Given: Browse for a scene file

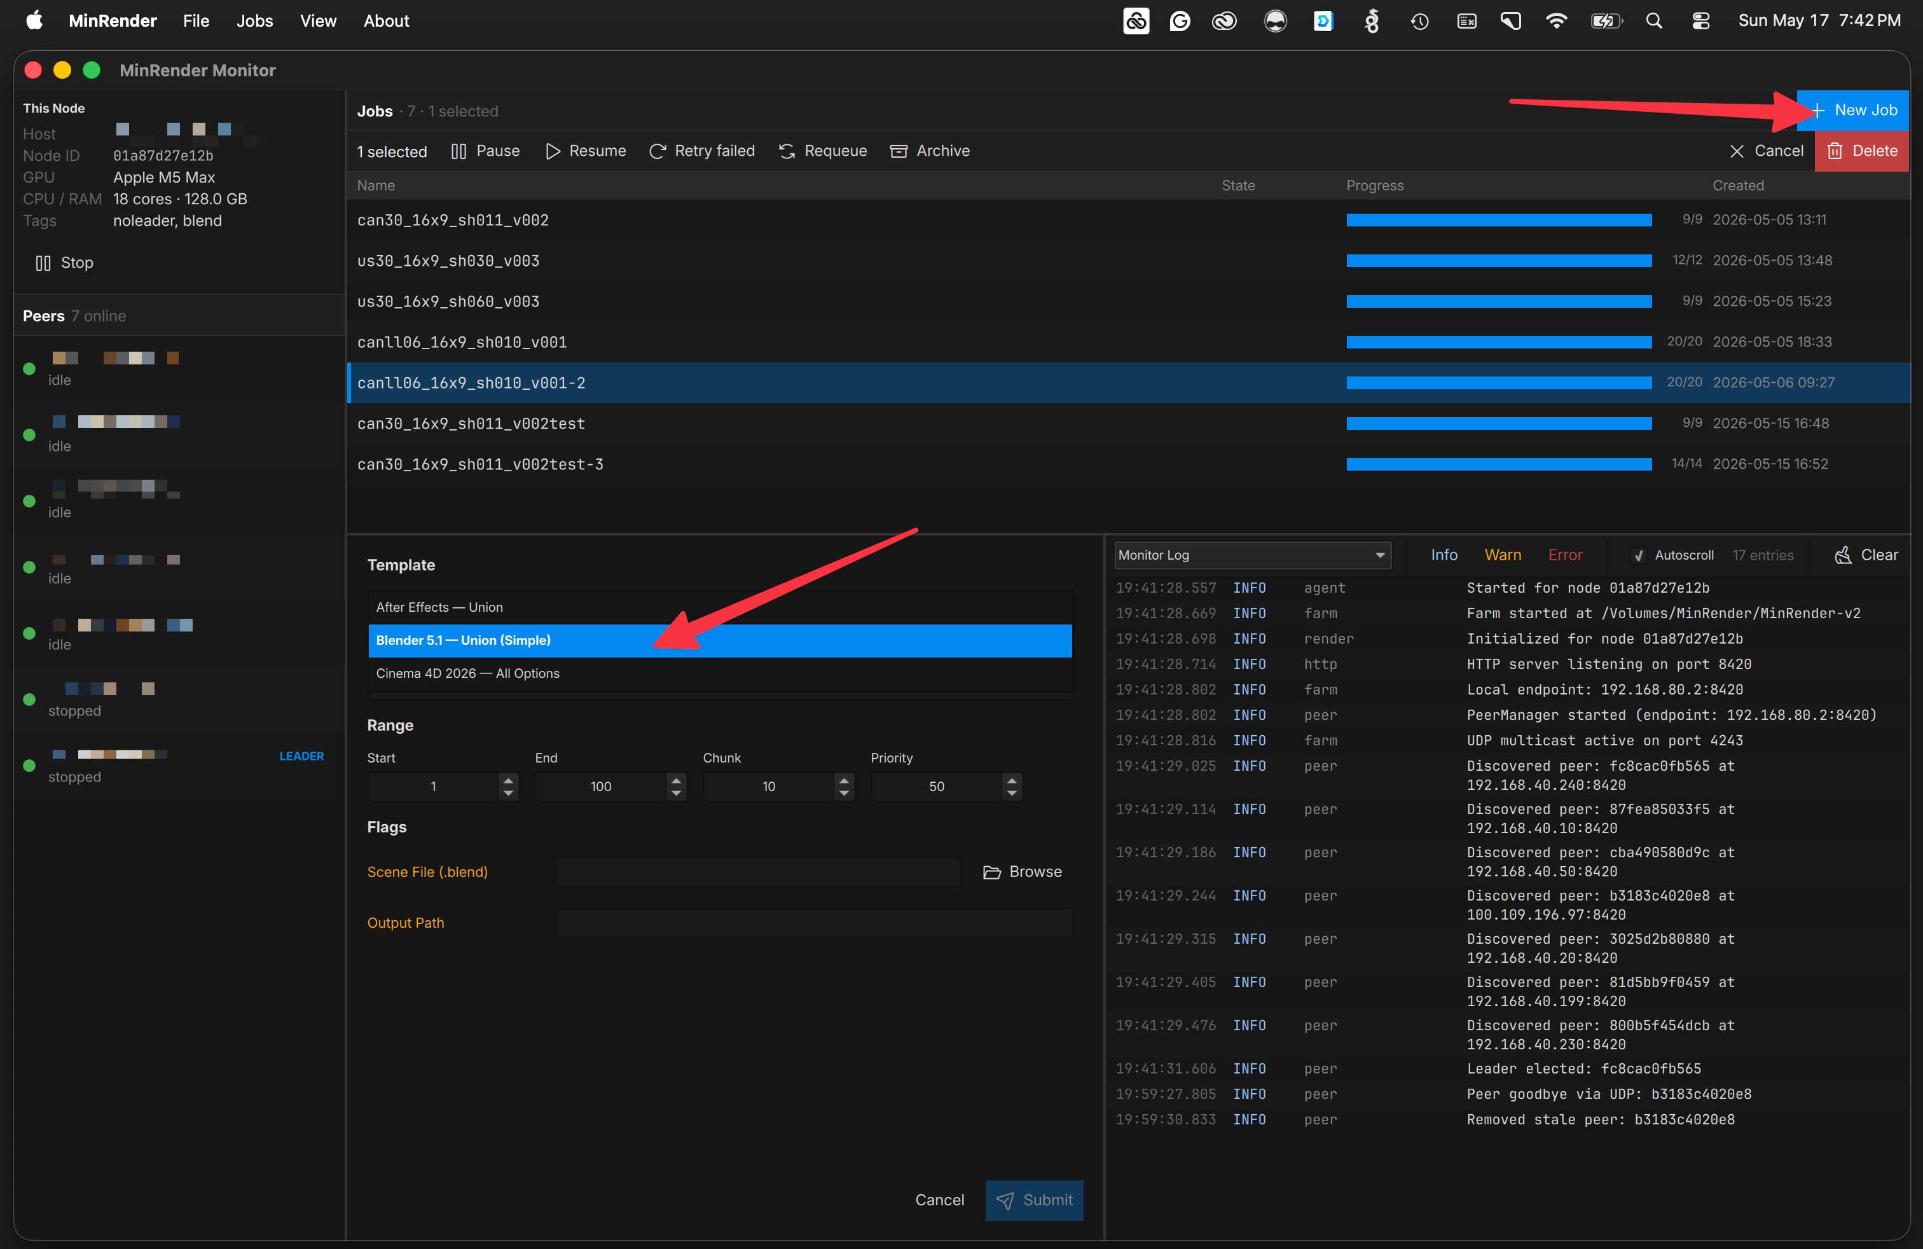Looking at the screenshot, I should [1022, 872].
